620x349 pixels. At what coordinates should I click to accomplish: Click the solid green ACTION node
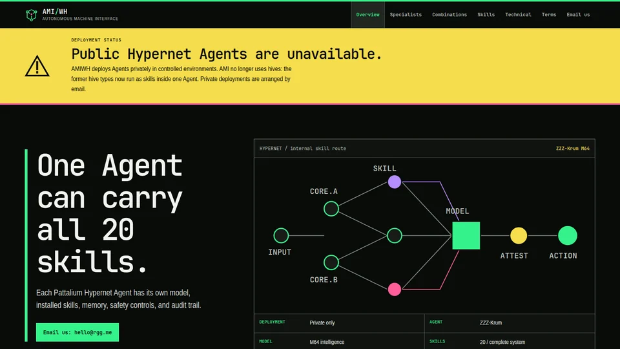click(568, 235)
